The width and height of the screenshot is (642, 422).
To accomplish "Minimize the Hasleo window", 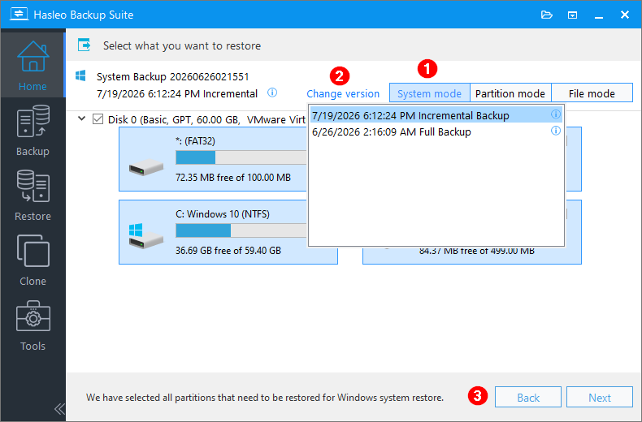I will click(x=599, y=15).
